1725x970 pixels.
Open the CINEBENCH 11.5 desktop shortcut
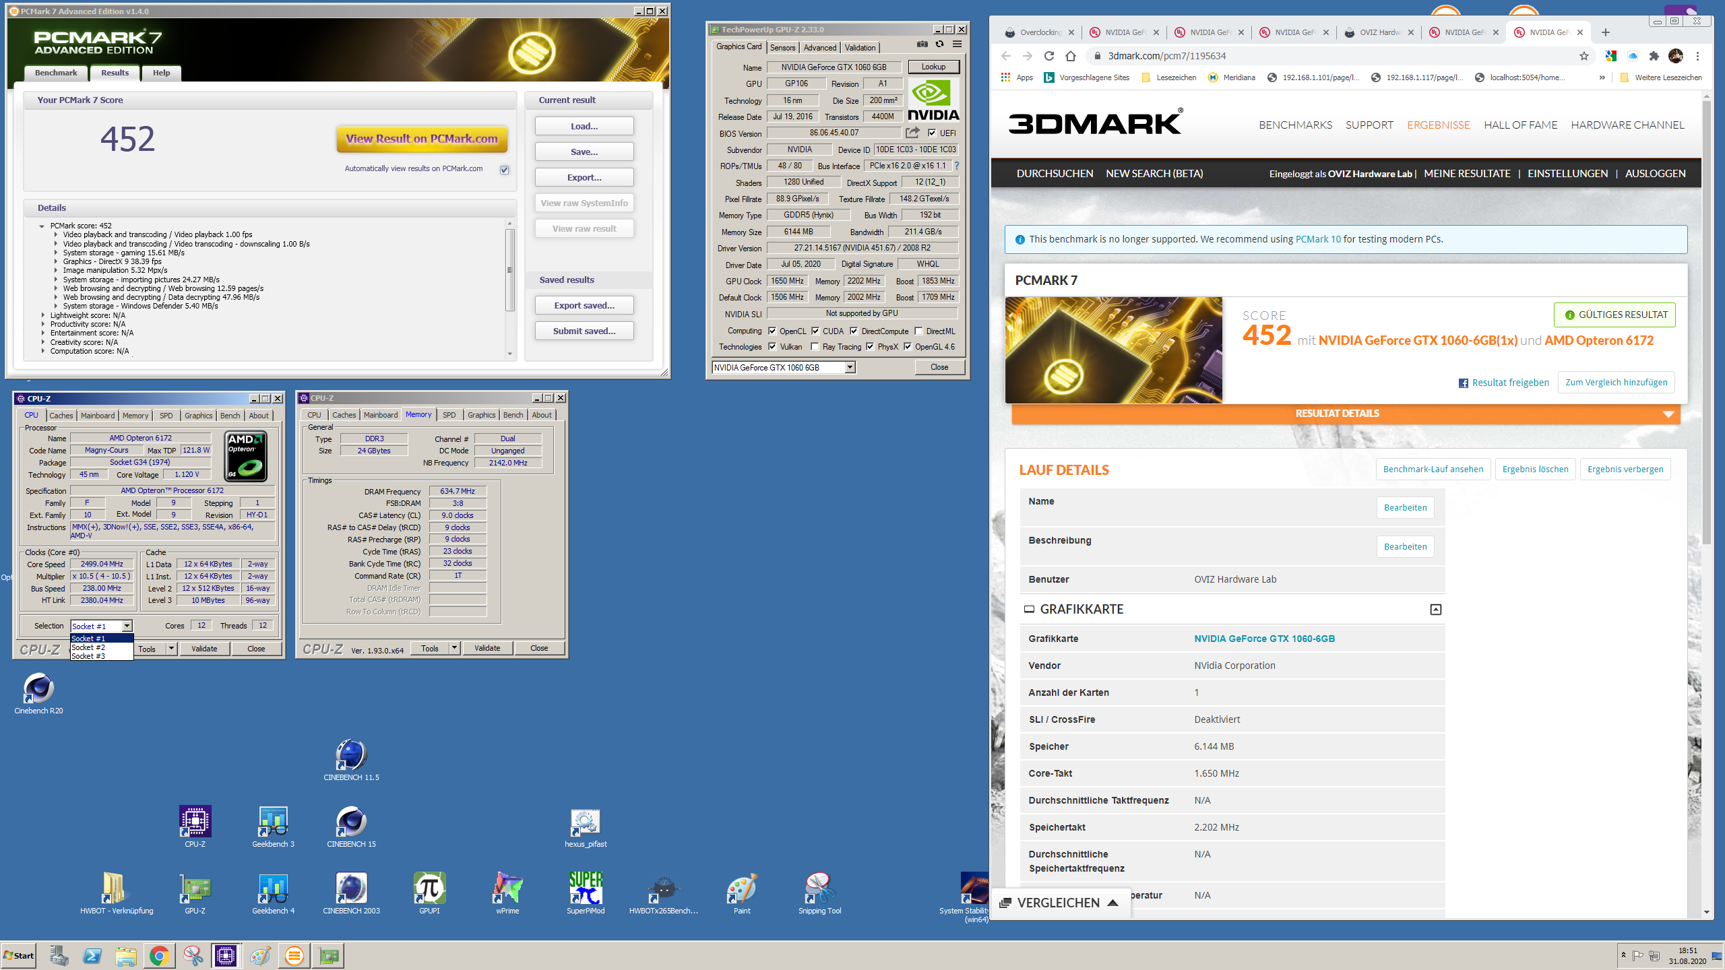(351, 759)
